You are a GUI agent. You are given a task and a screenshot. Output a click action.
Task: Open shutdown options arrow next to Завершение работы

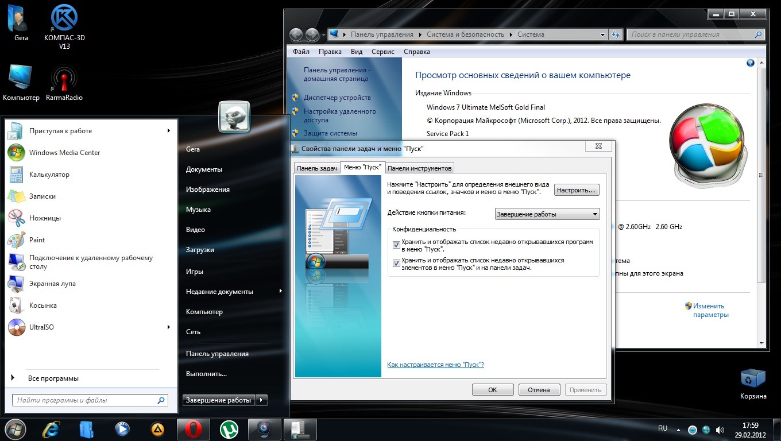point(261,400)
